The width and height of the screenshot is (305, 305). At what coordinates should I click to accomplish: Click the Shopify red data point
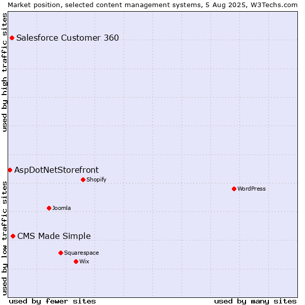coord(83,180)
